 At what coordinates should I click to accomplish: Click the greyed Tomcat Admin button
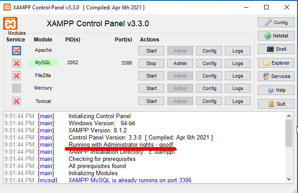point(180,101)
